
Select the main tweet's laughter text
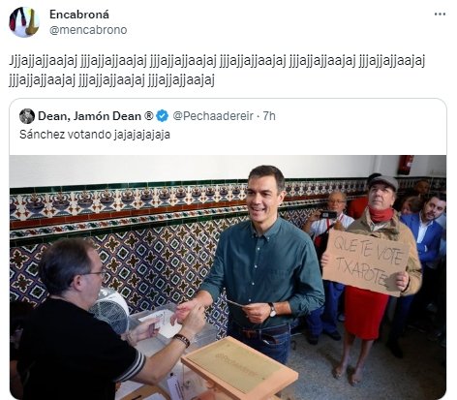point(217,70)
